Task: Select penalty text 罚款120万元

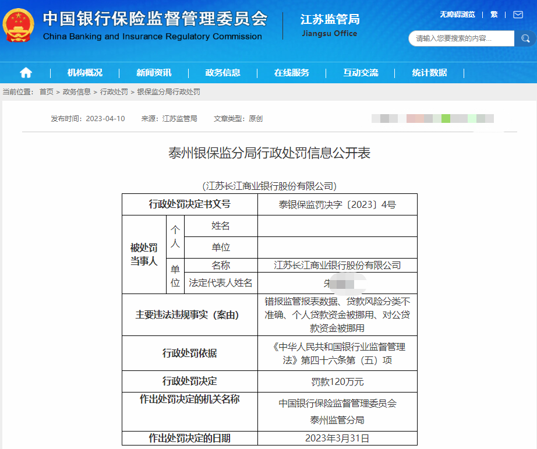Action: click(x=337, y=381)
